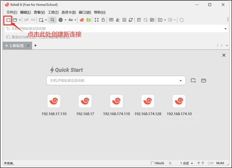Open the 选项卡(B) menu
This screenshot has height=168, width=232.
pyautogui.click(x=69, y=12)
